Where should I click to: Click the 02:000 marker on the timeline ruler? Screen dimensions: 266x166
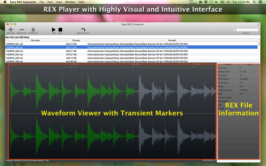(136, 64)
